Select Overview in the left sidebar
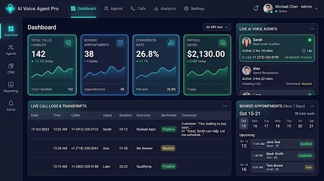The image size is (324, 181). coord(11,31)
